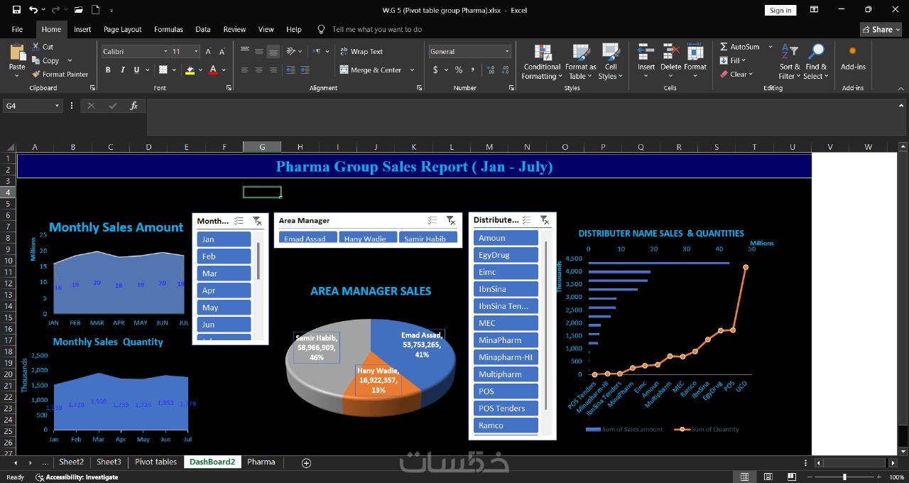This screenshot has height=483, width=909.
Task: Apply center horizontal alignment
Action: tap(258, 70)
